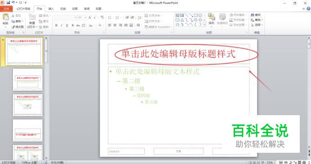Click the date placeholder 2018/3/3

(x=126, y=151)
